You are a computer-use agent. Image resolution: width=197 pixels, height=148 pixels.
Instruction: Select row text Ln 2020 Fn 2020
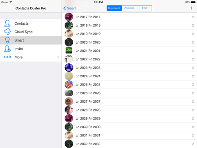pos(88,42)
